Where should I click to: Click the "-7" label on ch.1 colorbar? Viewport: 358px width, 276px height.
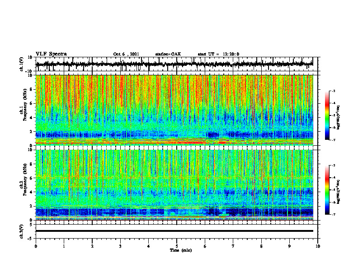pos(334,140)
